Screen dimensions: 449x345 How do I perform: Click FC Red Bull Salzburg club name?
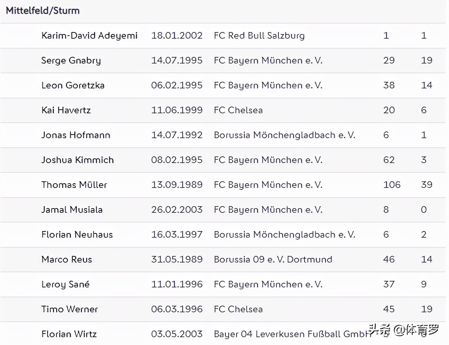259,35
